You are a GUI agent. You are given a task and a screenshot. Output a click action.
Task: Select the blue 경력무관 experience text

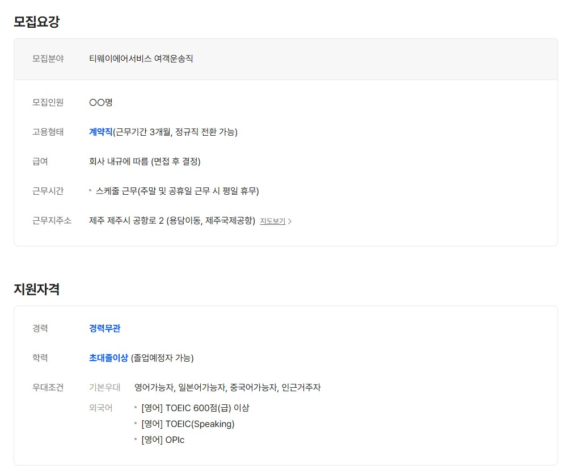coord(104,328)
